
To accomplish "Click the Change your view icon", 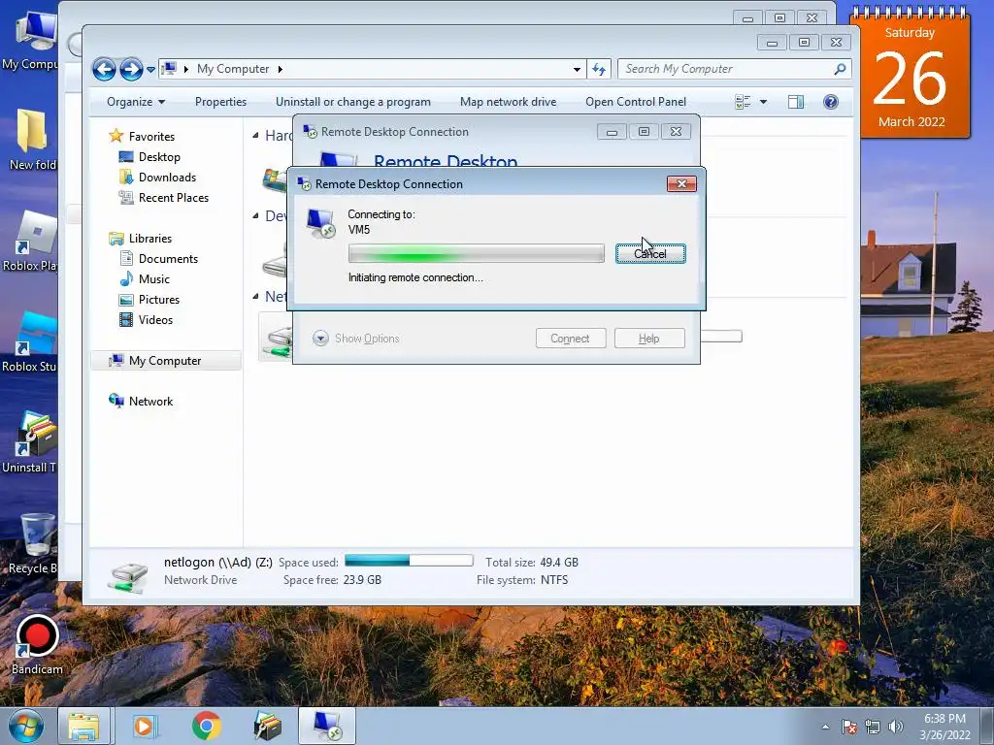I will coord(743,102).
